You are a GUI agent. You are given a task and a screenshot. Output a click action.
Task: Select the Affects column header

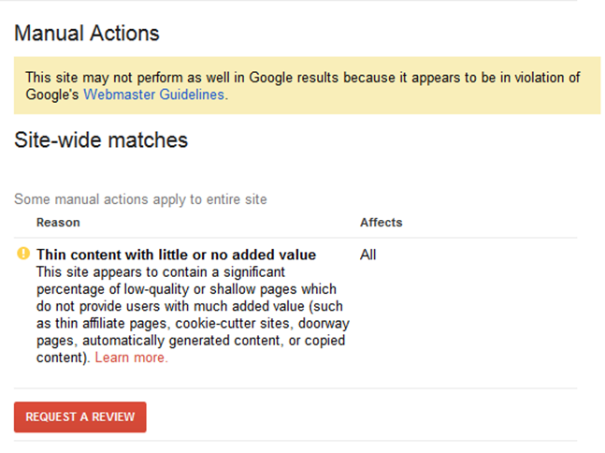pyautogui.click(x=381, y=223)
